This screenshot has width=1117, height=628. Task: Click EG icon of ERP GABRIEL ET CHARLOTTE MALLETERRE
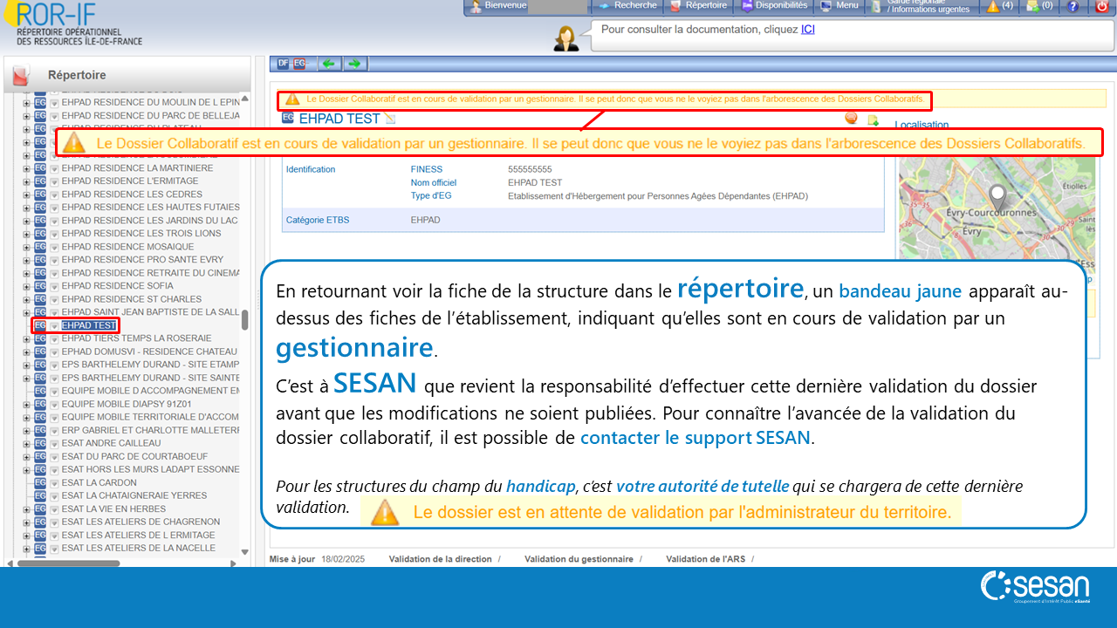[x=40, y=430]
